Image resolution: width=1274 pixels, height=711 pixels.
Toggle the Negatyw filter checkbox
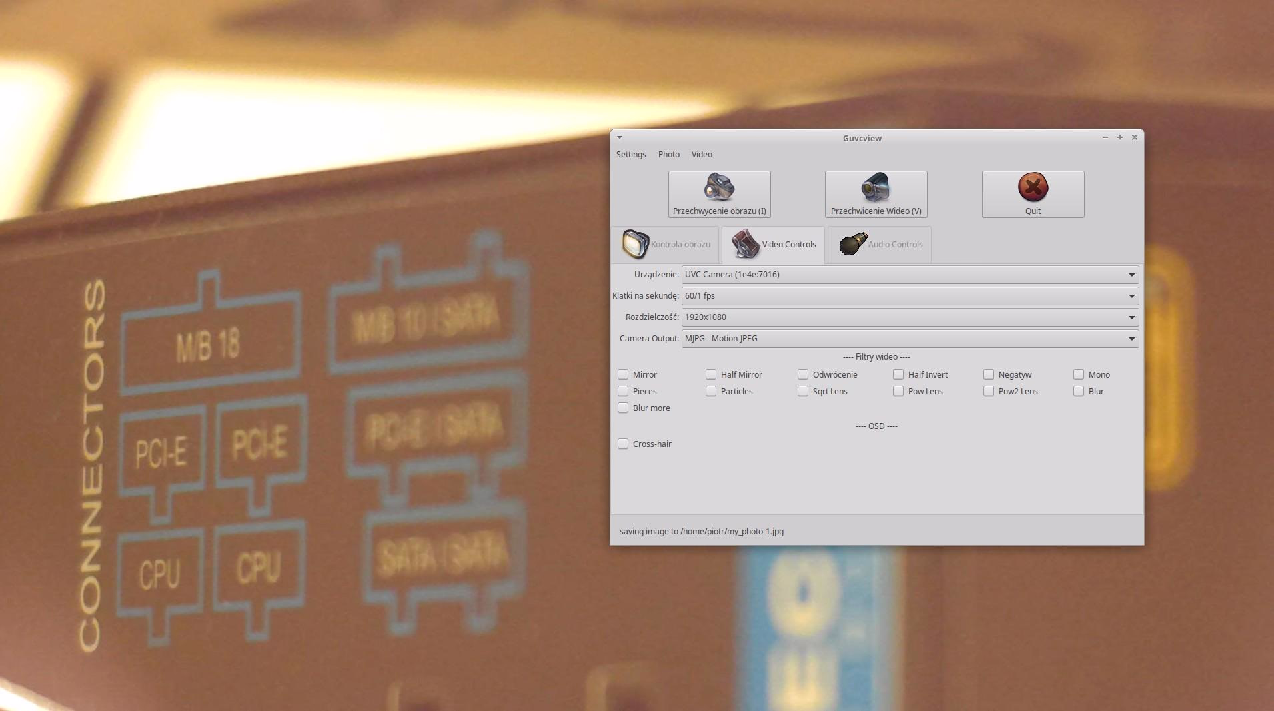(989, 374)
